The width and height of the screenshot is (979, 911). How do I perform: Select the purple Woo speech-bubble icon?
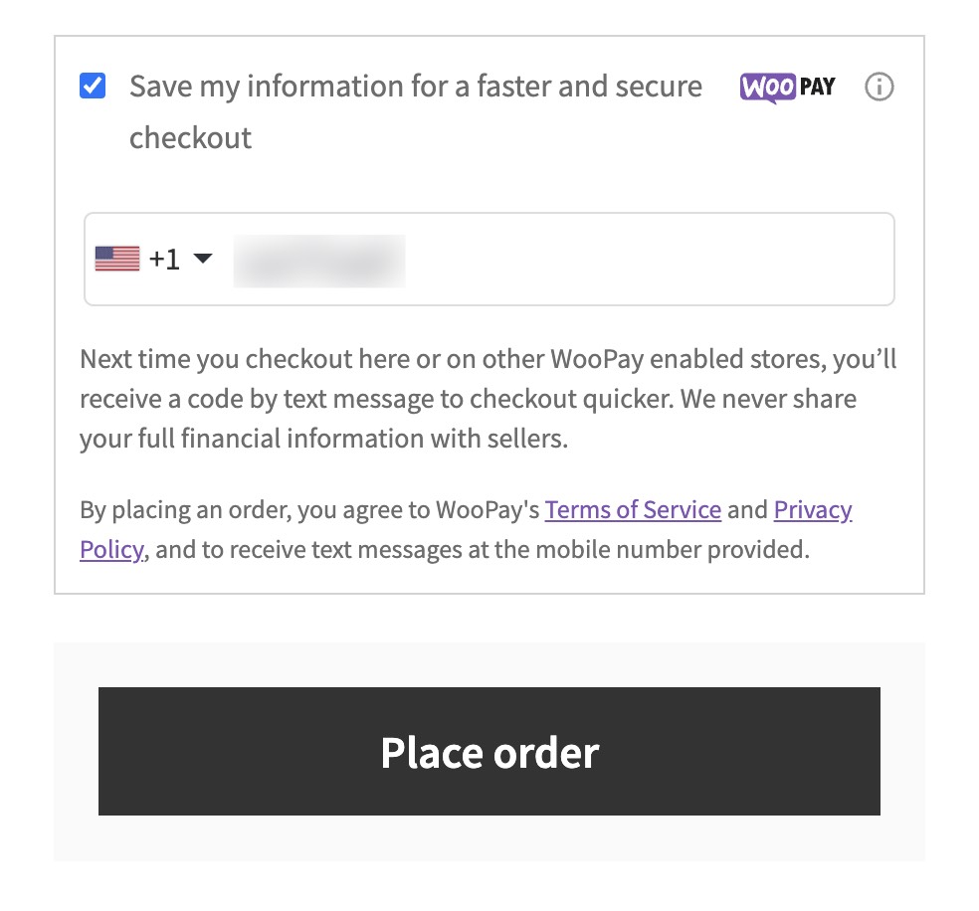tap(767, 88)
